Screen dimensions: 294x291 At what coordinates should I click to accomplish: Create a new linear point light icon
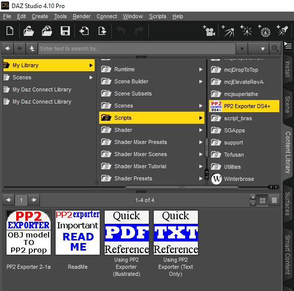coord(264,31)
